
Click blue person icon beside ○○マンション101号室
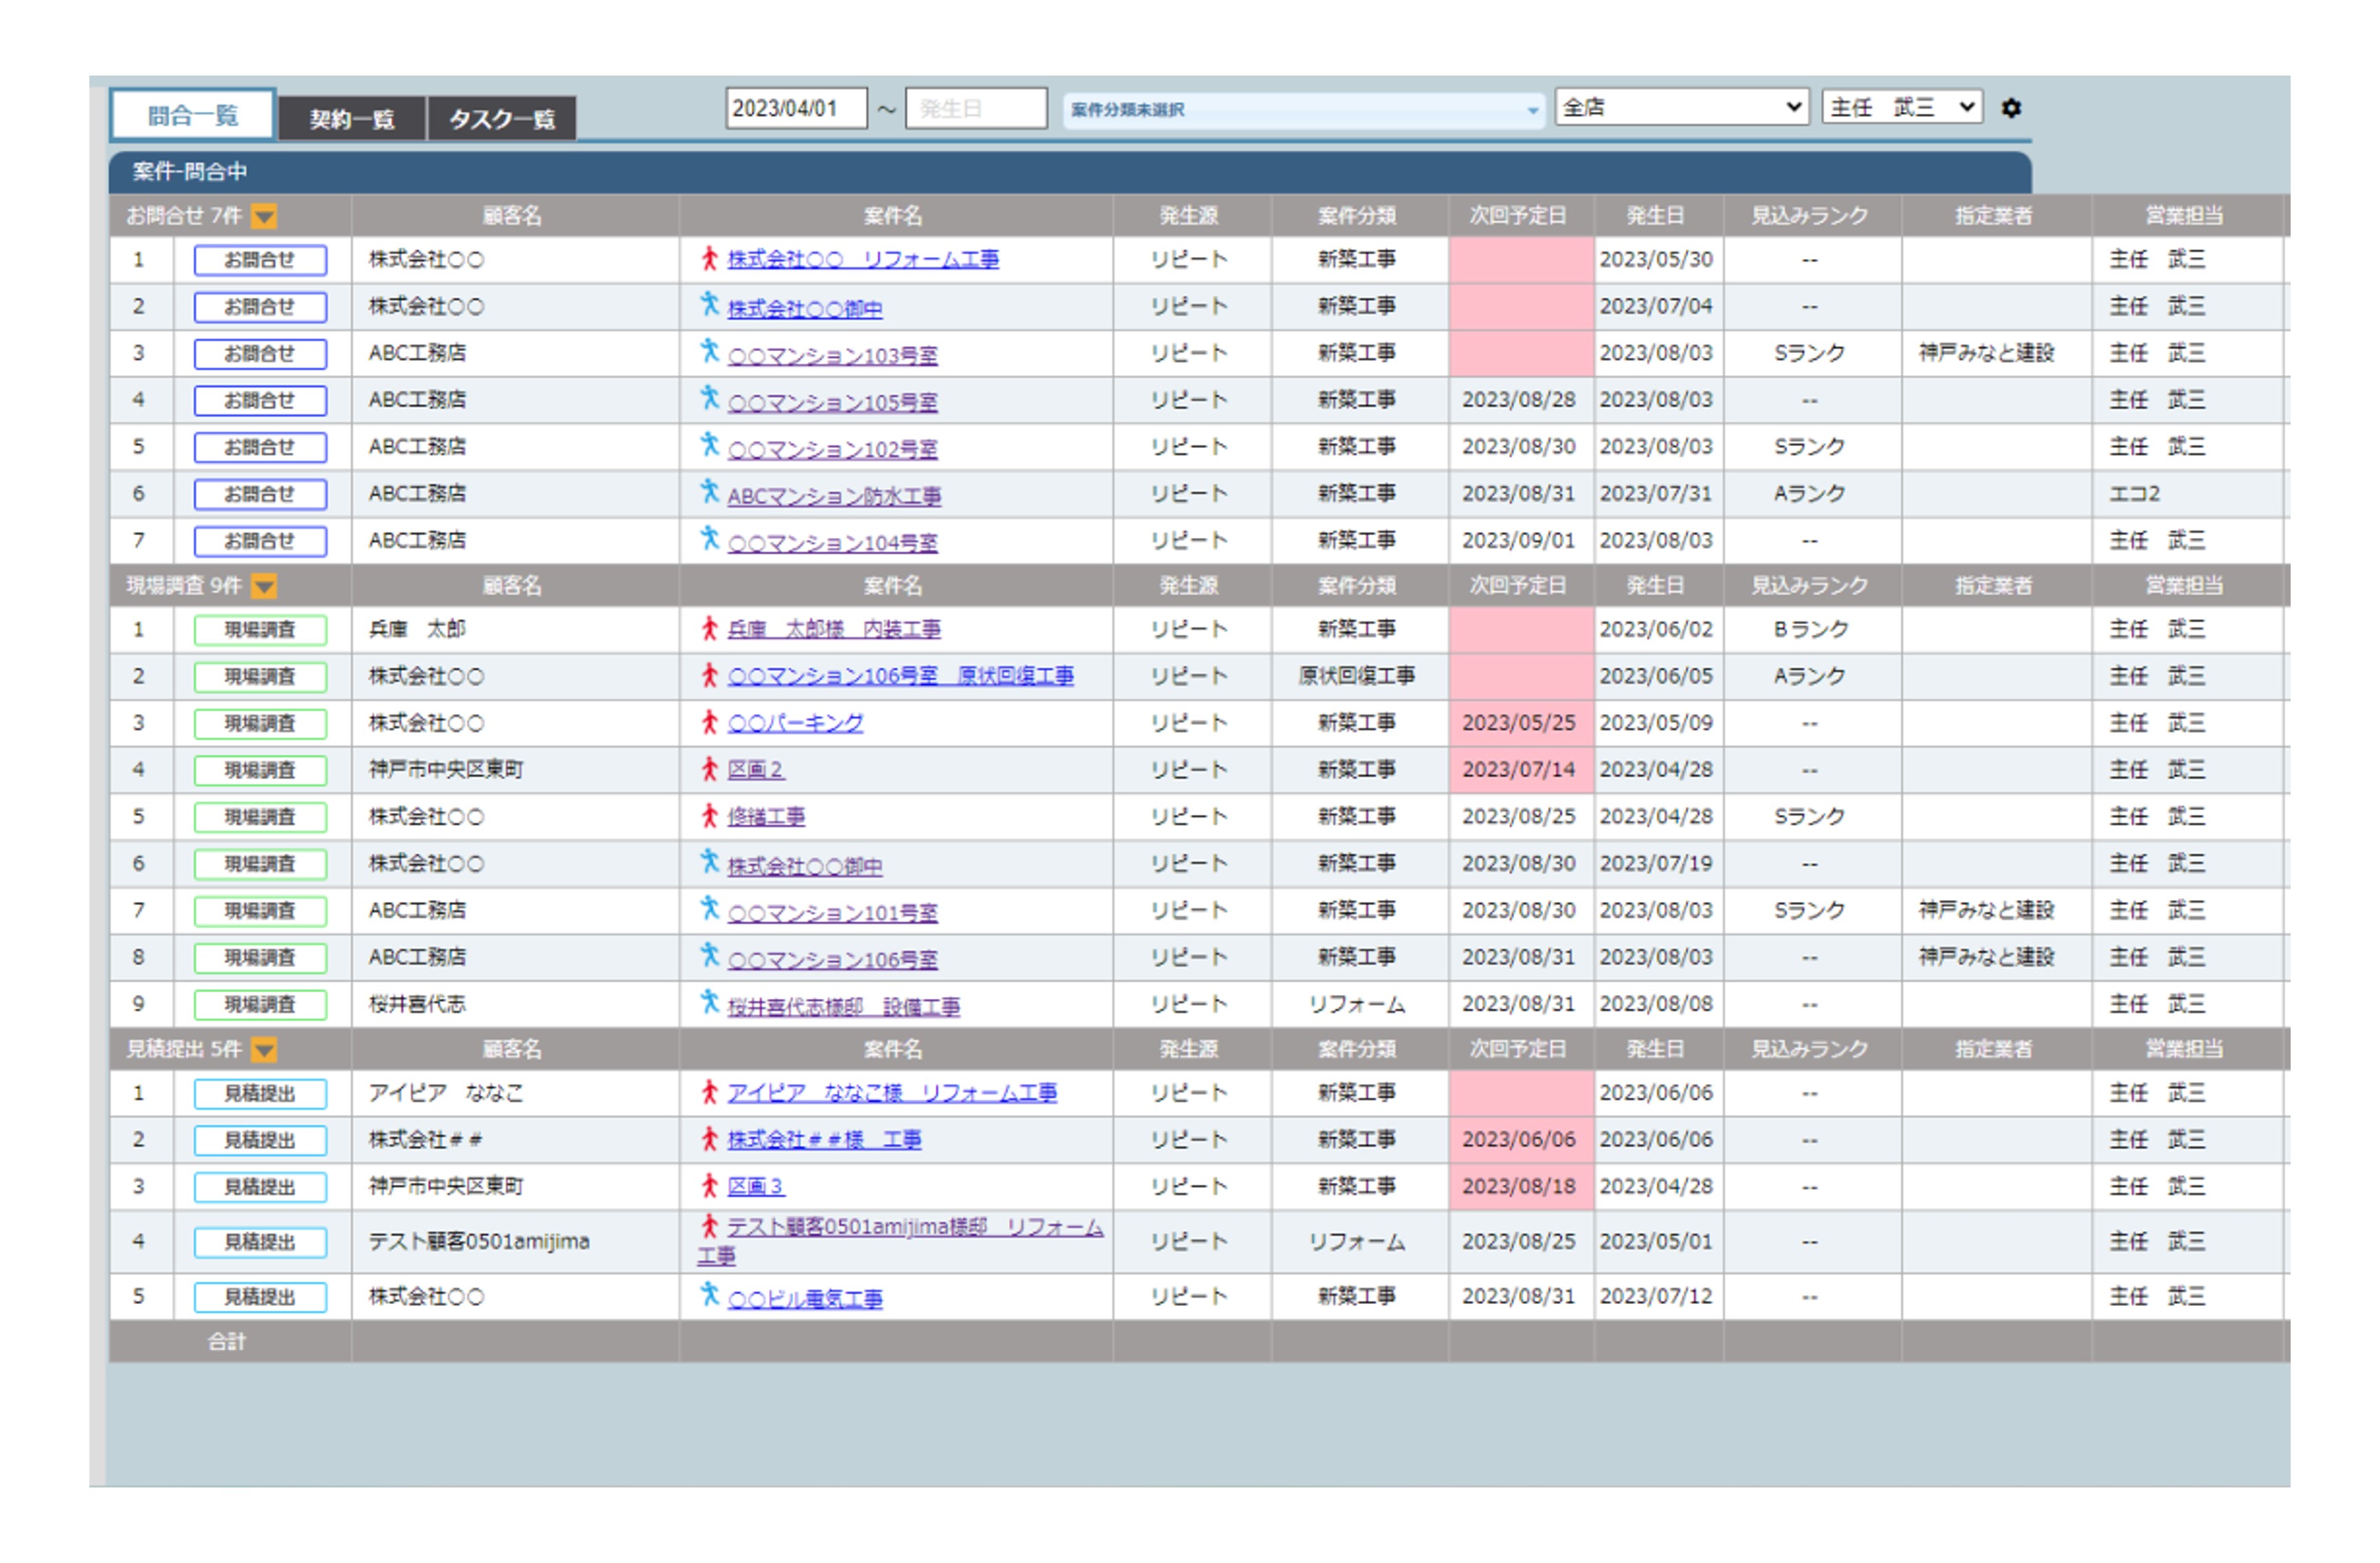click(x=709, y=910)
